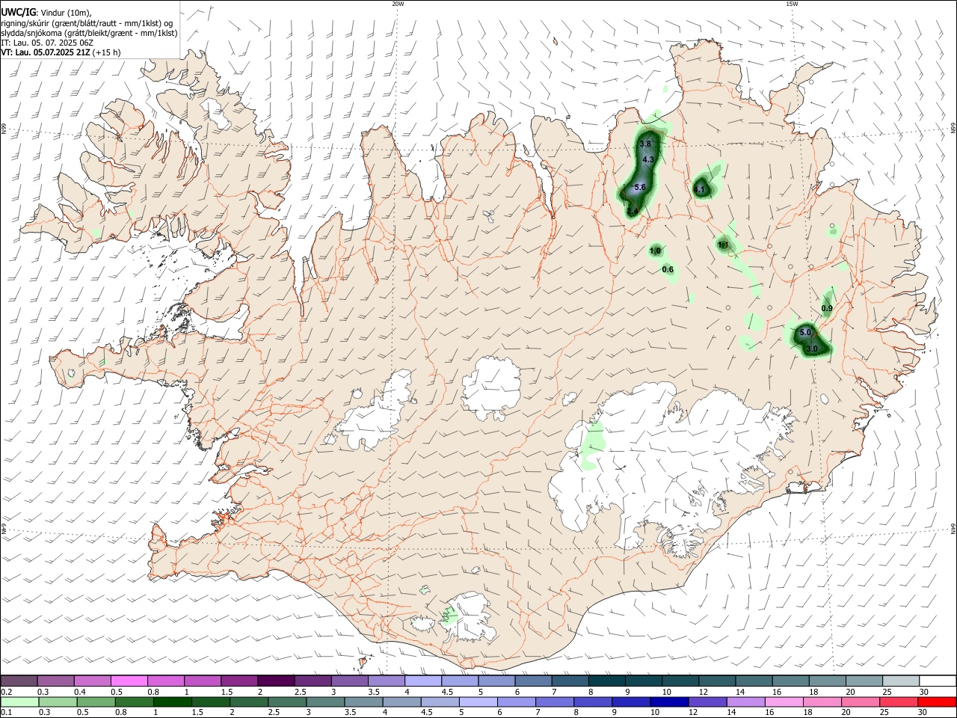Click the 5.0 precipitation value label
The width and height of the screenshot is (957, 718).
click(805, 332)
